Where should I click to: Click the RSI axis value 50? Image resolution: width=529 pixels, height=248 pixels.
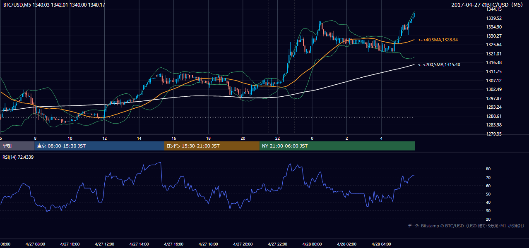[x=488, y=194]
